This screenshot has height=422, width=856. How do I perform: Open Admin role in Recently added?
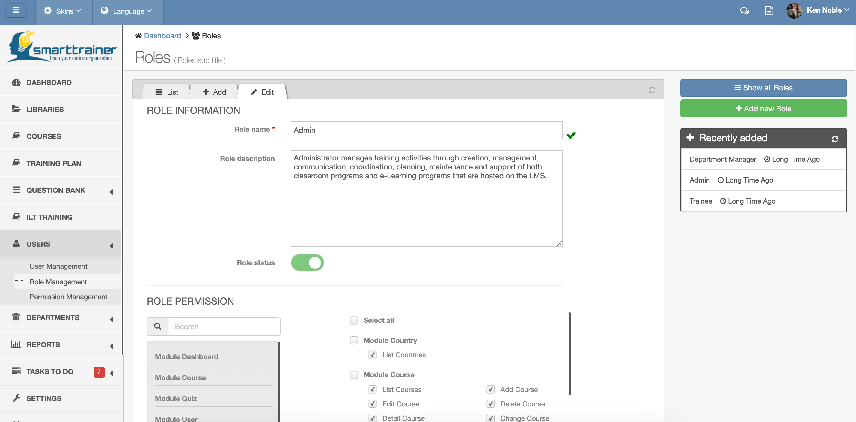pos(699,180)
